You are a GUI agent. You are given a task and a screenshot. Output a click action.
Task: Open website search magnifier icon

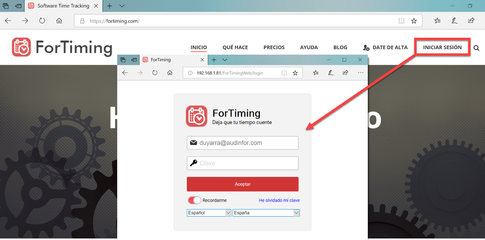click(x=476, y=48)
